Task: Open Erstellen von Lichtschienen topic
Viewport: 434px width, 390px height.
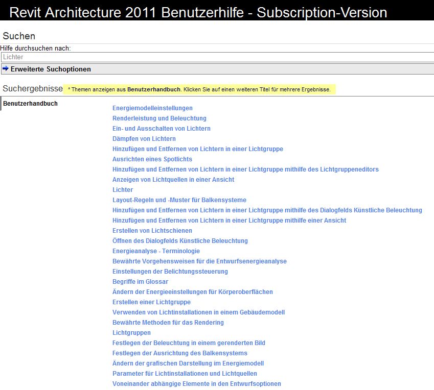Action: click(x=152, y=231)
